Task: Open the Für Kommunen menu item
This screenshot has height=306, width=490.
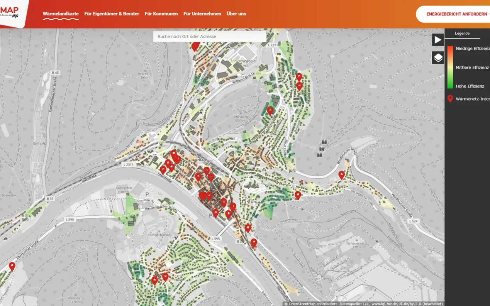Action: [x=161, y=14]
